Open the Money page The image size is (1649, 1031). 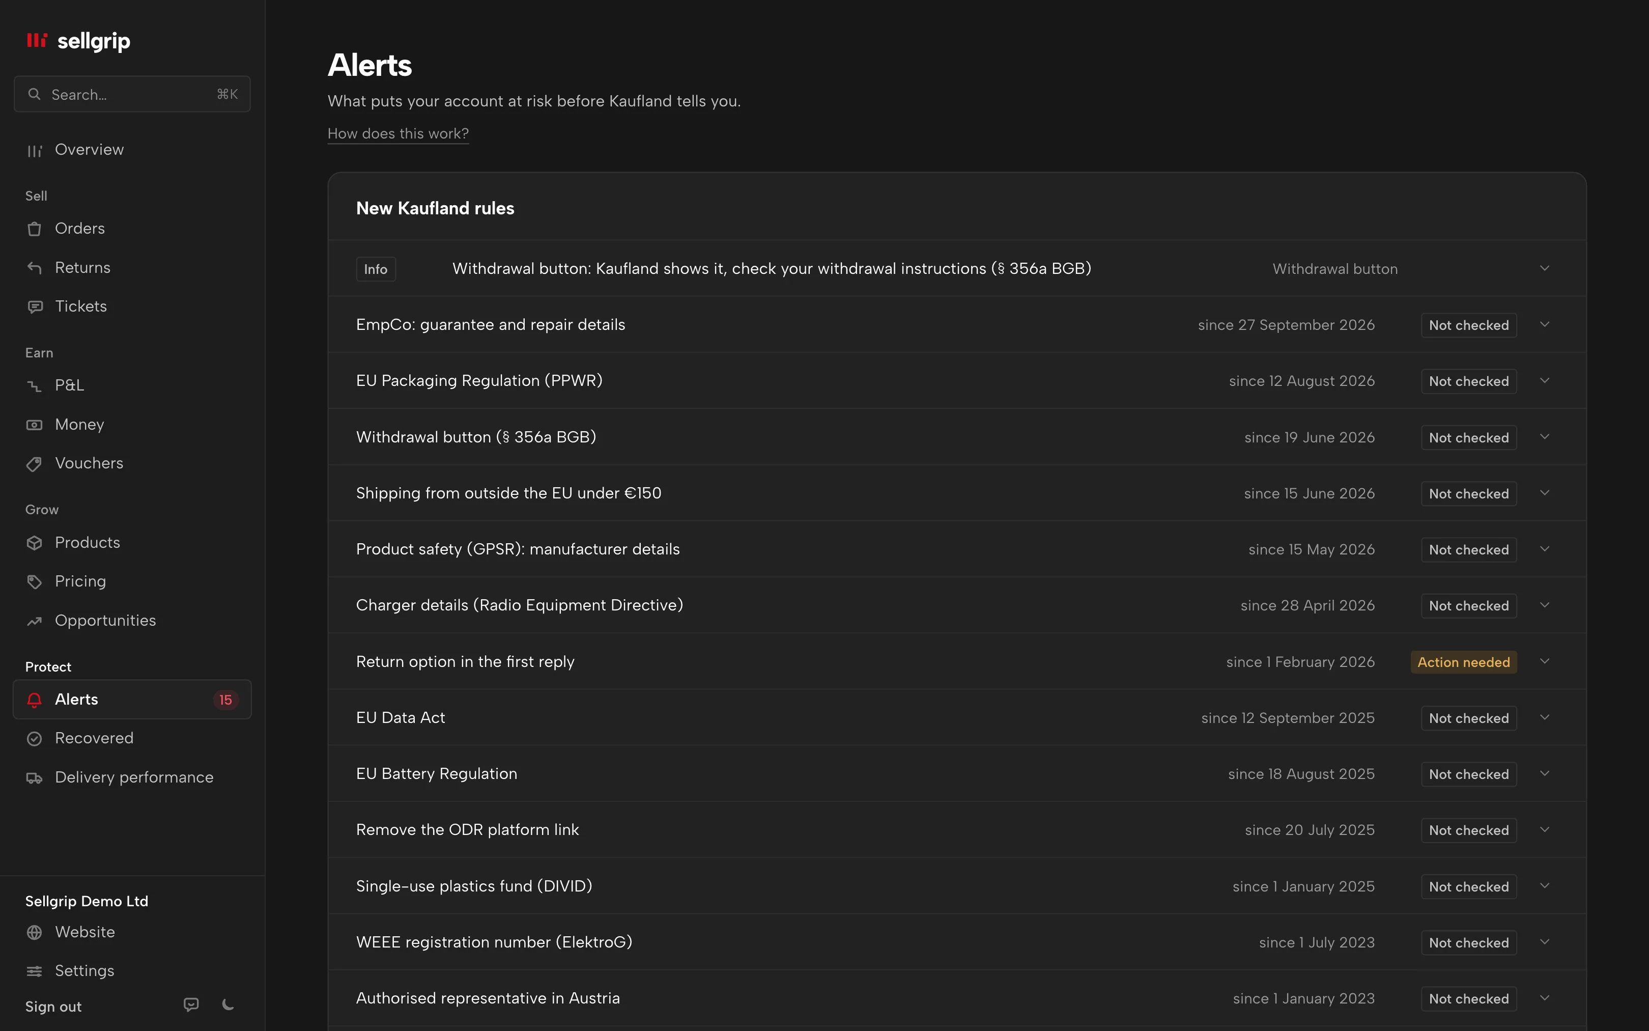(x=132, y=425)
